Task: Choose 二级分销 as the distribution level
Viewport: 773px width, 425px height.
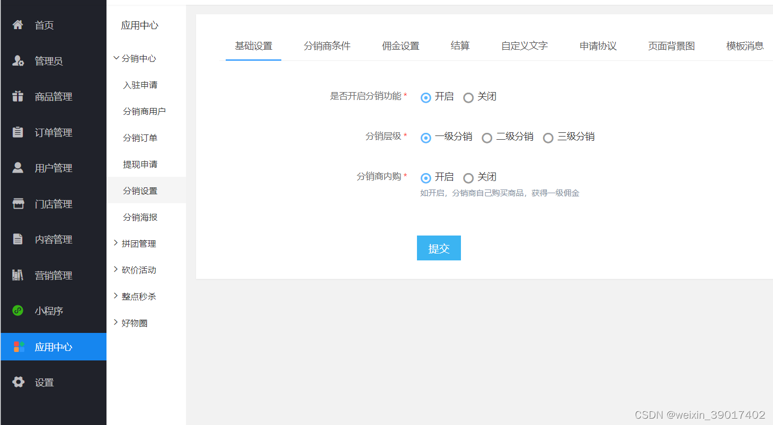Action: point(486,138)
